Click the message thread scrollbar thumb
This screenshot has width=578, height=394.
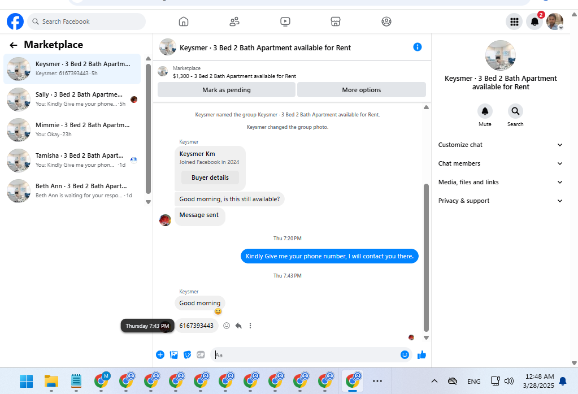(x=426, y=258)
